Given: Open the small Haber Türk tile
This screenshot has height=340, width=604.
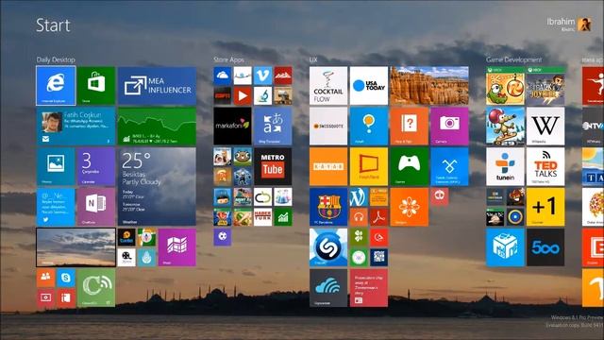Looking at the screenshot, I should tap(262, 217).
